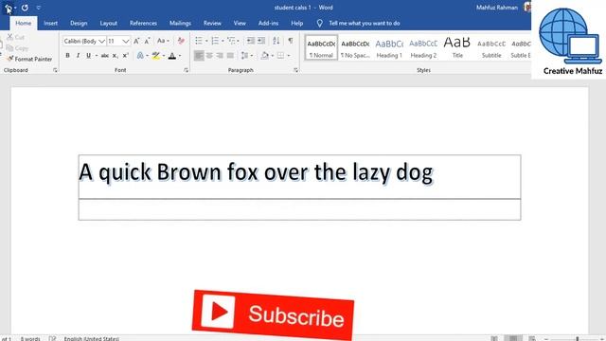
Task: Click the Clear All Formatting icon
Action: [181, 41]
